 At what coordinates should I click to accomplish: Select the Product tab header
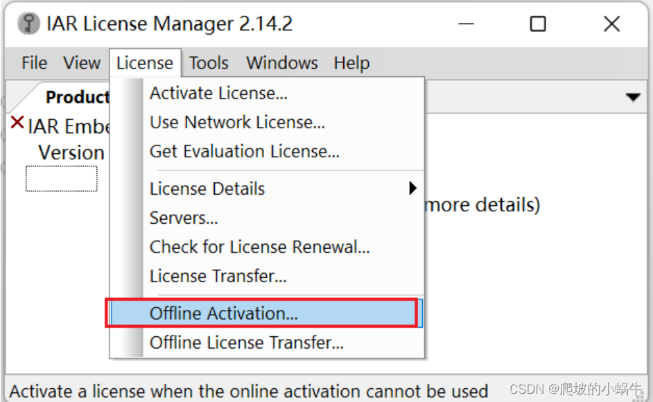click(77, 97)
